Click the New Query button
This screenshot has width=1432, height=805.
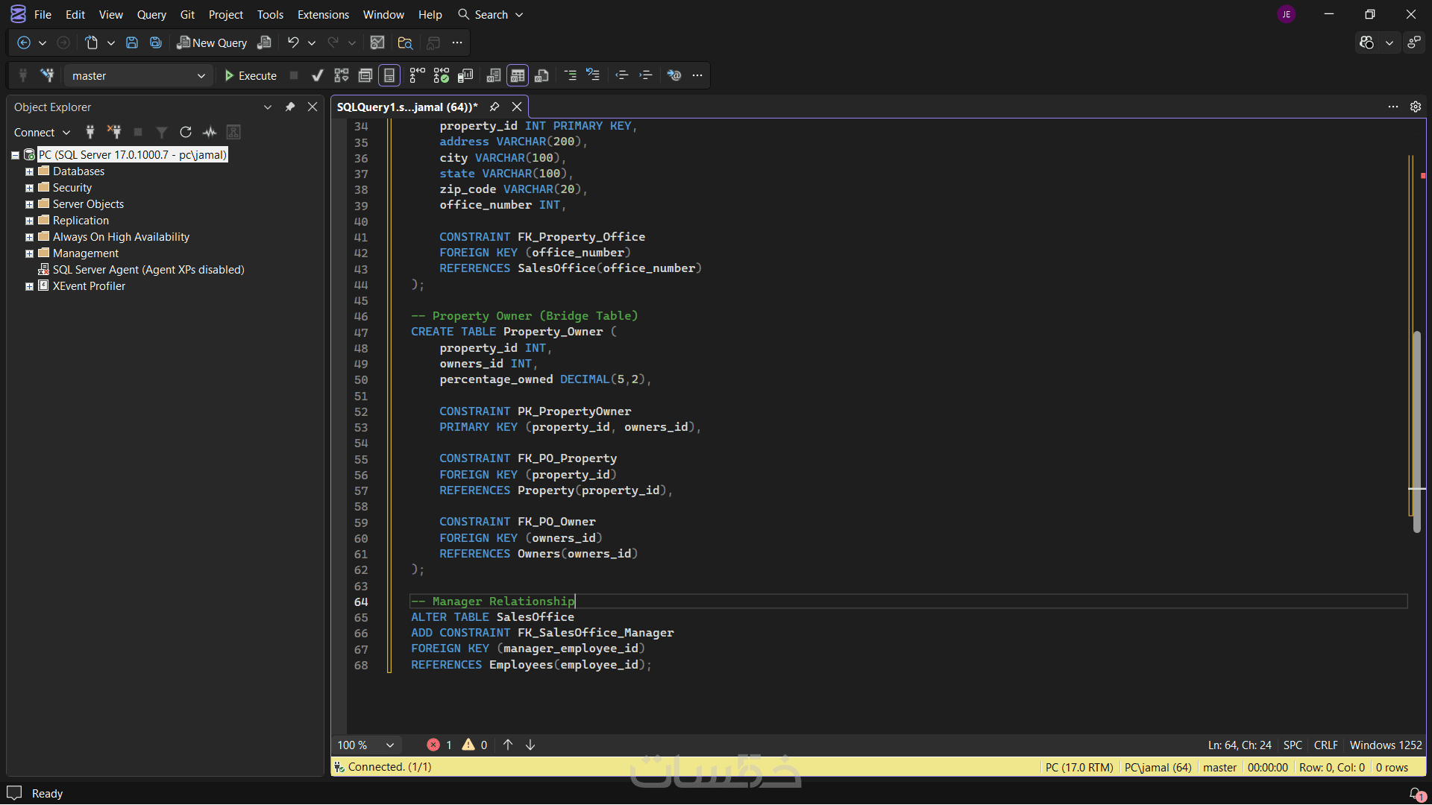212,42
